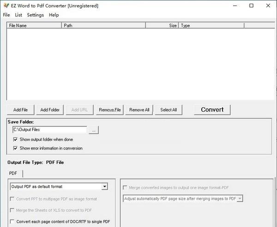Start conversion with the Convert button

pyautogui.click(x=212, y=110)
